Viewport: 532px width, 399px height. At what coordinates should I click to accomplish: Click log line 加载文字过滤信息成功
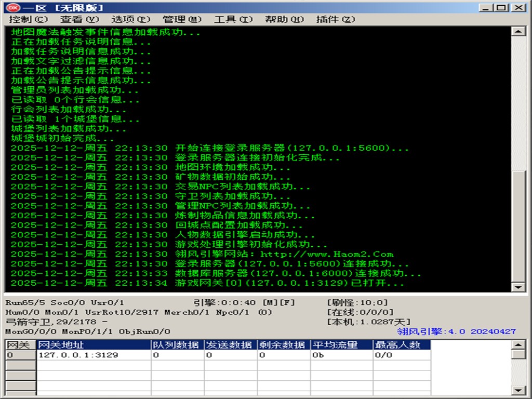[81, 61]
